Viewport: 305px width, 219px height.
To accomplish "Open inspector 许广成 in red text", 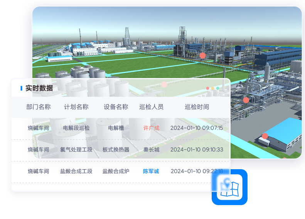I will [151, 128].
